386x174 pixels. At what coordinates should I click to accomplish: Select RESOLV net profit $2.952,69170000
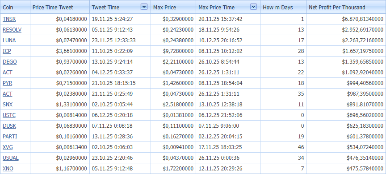pyautogui.click(x=362, y=30)
